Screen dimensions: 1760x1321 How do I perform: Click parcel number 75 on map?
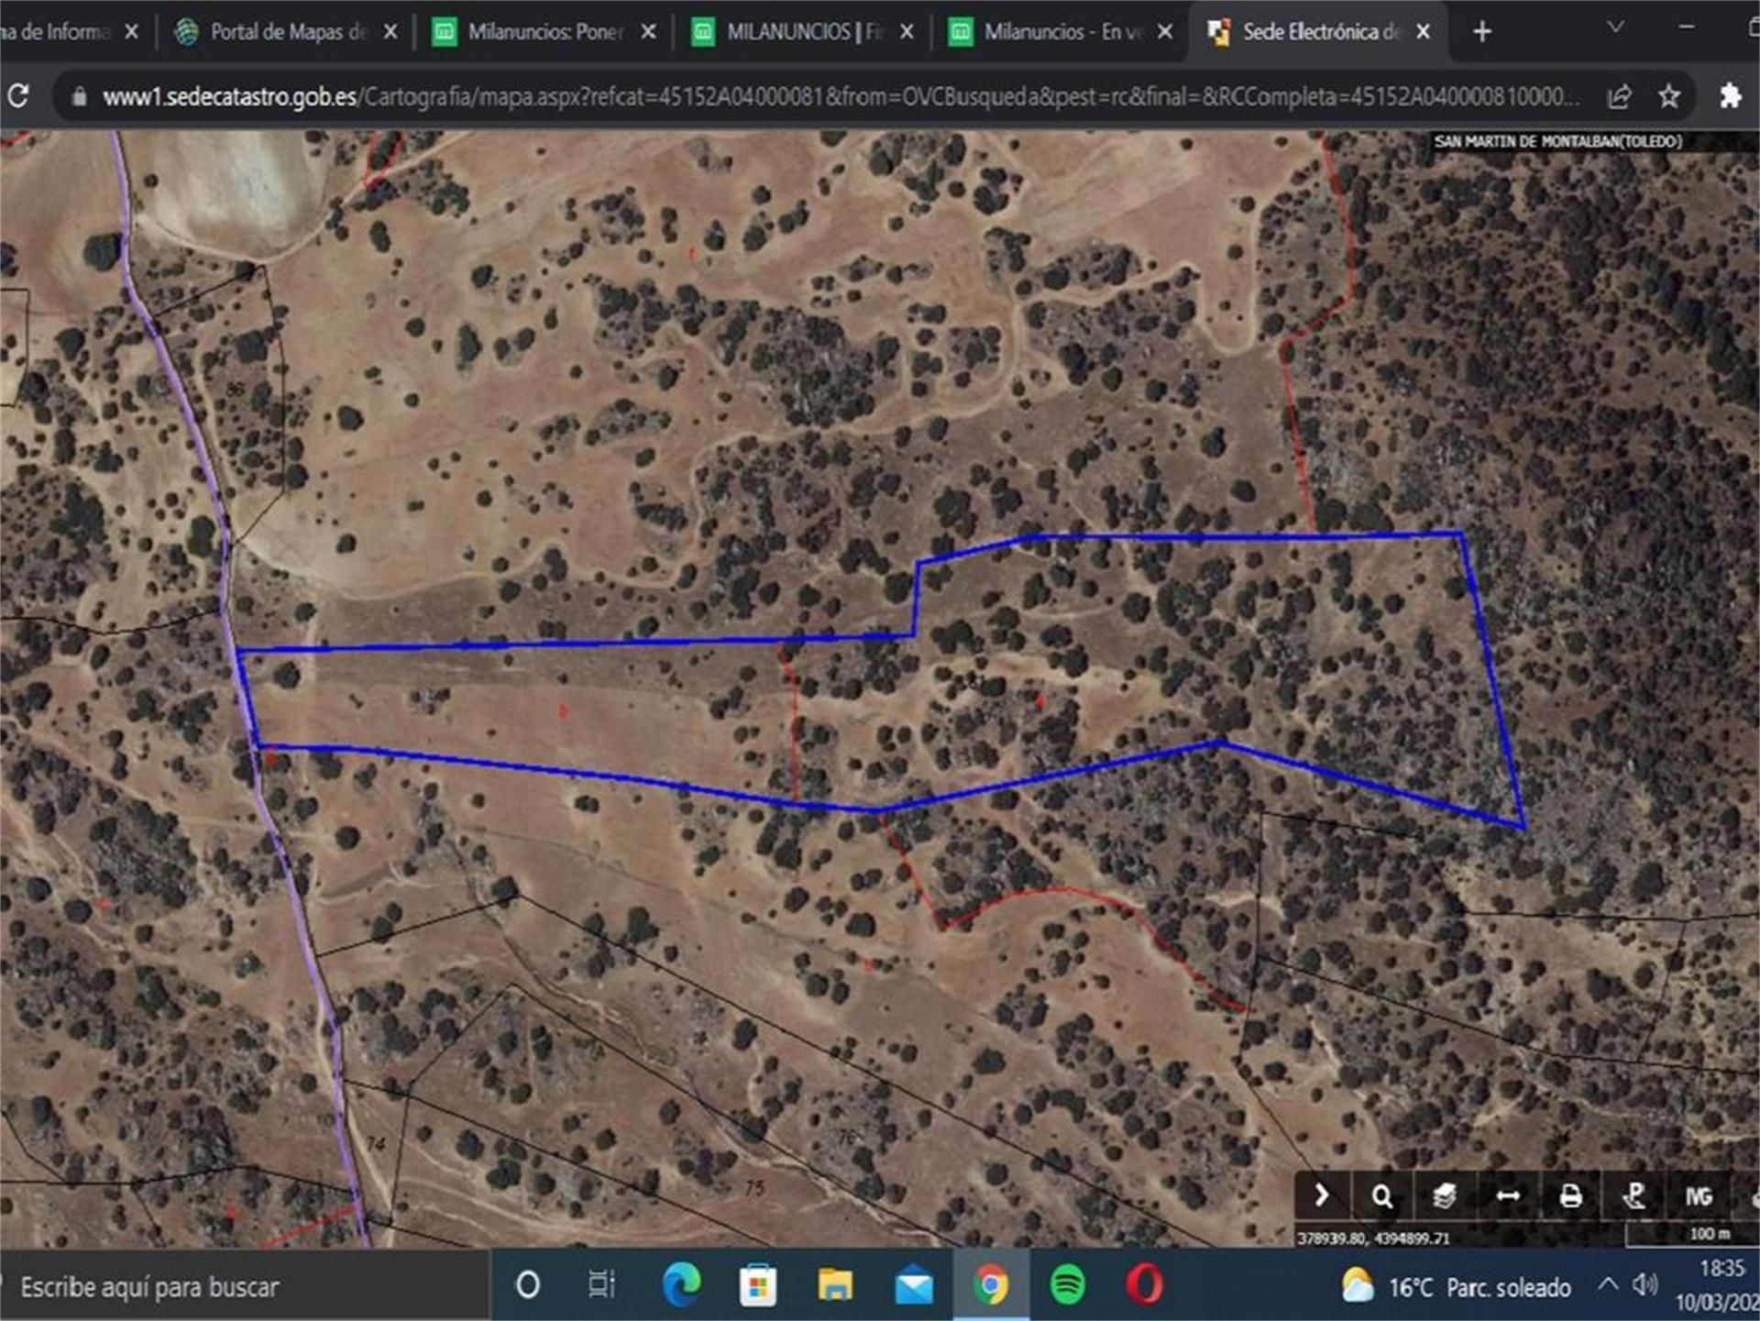click(x=754, y=1188)
